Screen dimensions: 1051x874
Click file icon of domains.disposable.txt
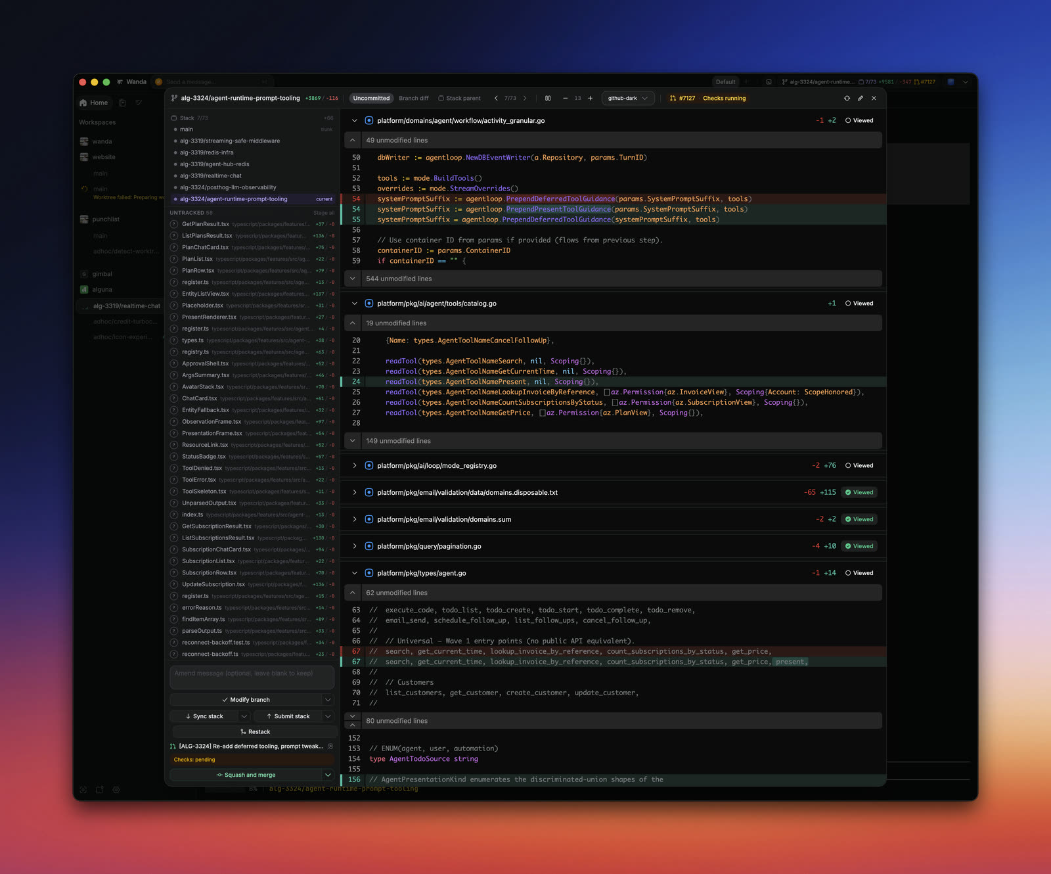(369, 493)
